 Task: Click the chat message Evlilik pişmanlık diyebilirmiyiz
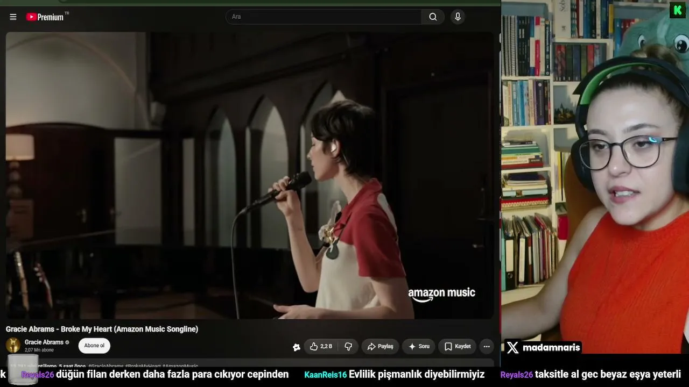click(417, 375)
